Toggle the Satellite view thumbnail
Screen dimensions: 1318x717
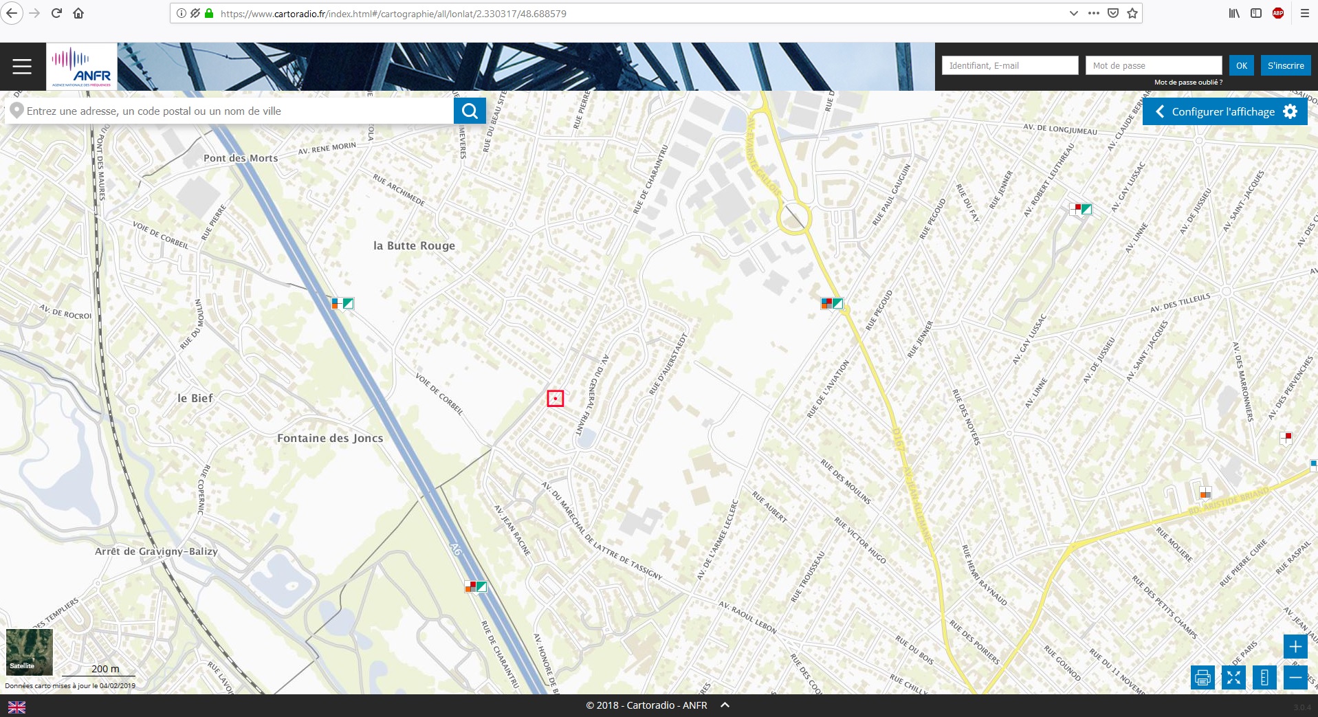point(30,652)
